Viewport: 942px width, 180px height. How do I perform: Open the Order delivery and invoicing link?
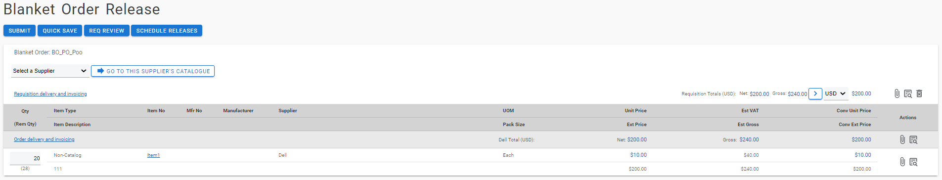[44, 139]
